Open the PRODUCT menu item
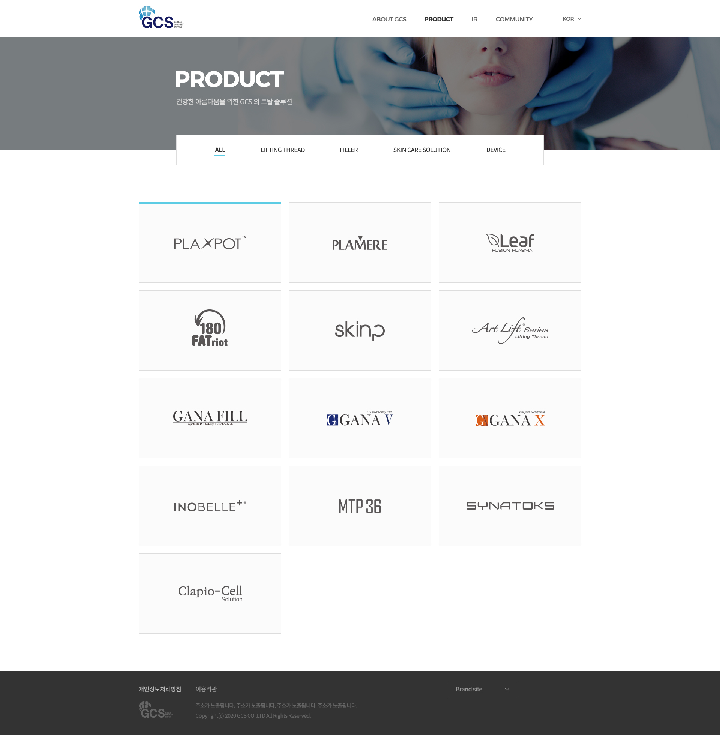 tap(439, 19)
